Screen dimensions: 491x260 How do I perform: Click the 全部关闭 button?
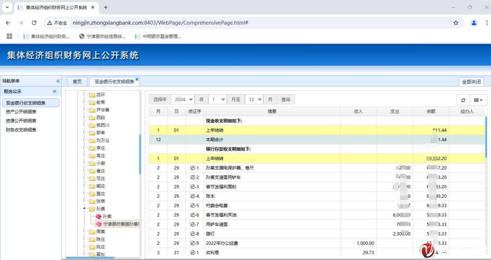coord(471,82)
